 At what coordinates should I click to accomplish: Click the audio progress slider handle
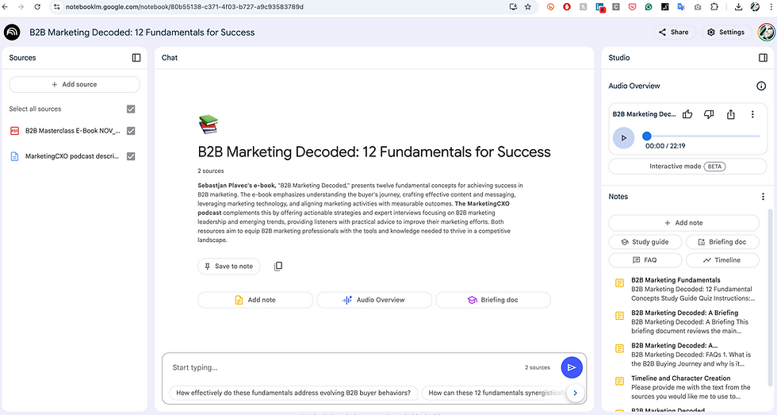647,136
